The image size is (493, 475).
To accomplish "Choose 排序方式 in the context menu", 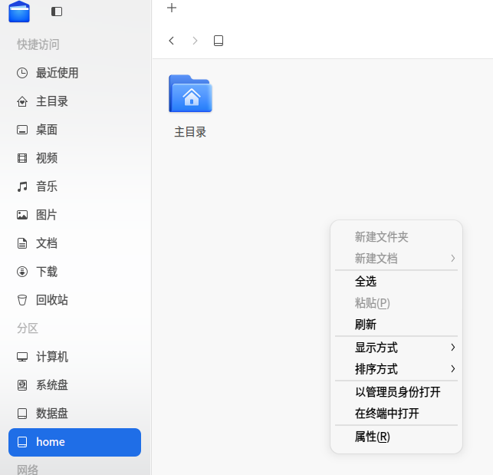I will (396, 369).
